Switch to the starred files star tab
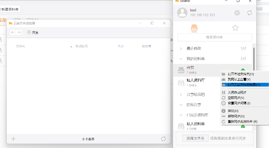The image size is (269, 148). [235, 27]
